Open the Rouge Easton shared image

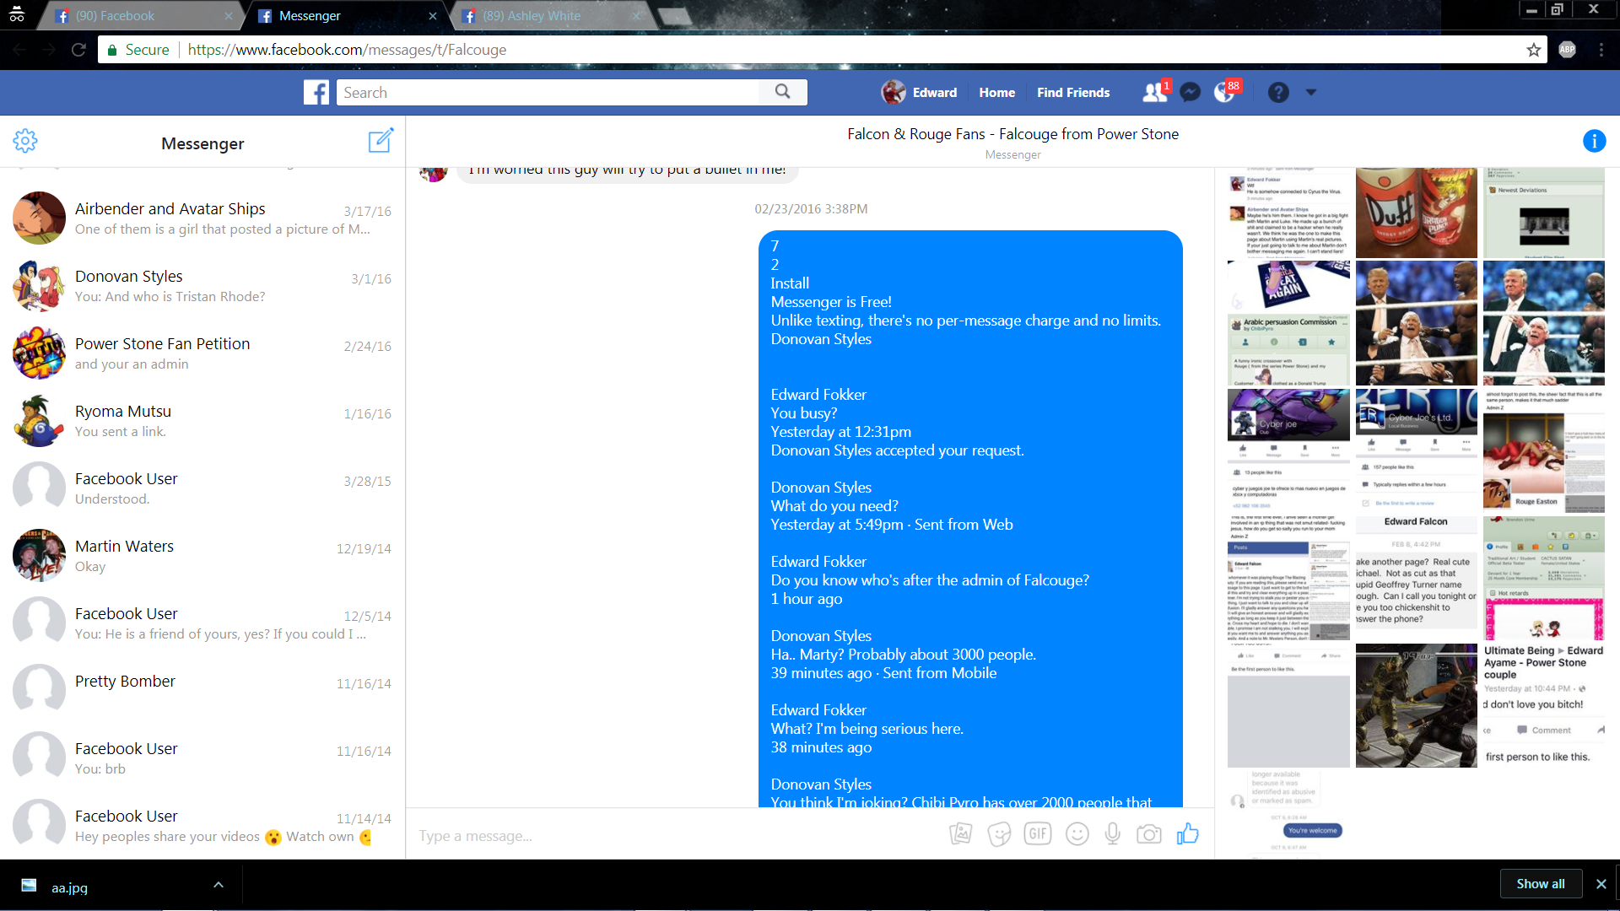[1544, 450]
